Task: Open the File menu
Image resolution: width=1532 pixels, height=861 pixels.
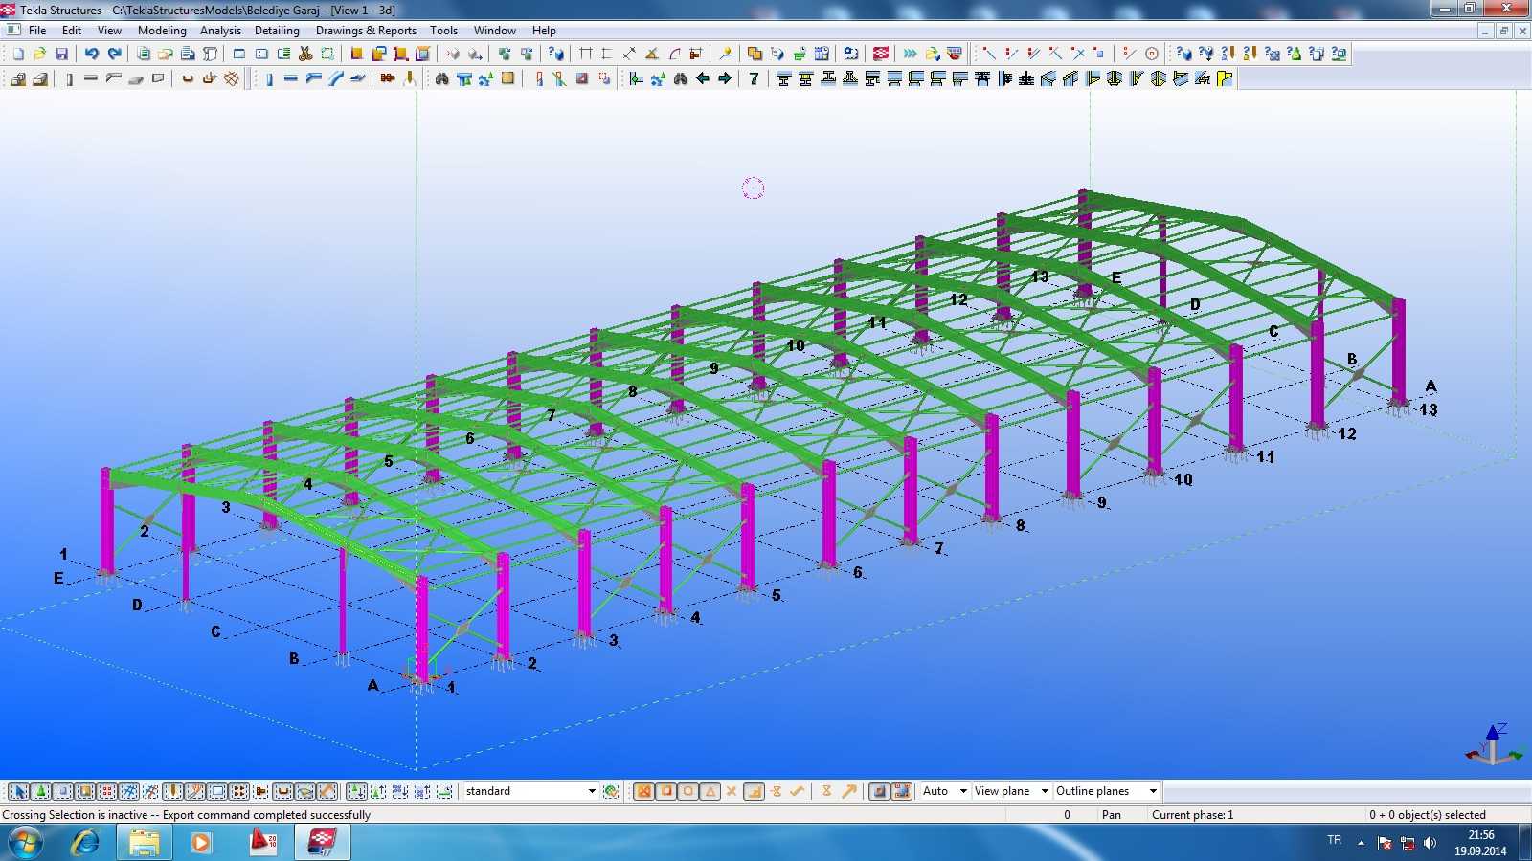Action: (x=37, y=31)
